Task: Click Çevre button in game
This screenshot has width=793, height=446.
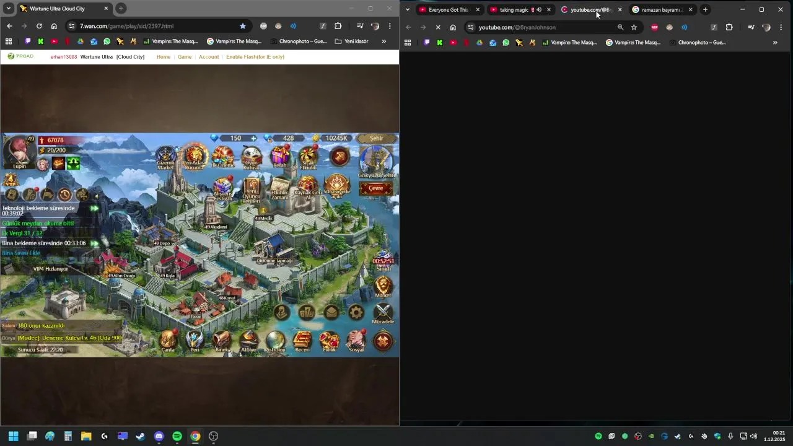Action: 376,188
